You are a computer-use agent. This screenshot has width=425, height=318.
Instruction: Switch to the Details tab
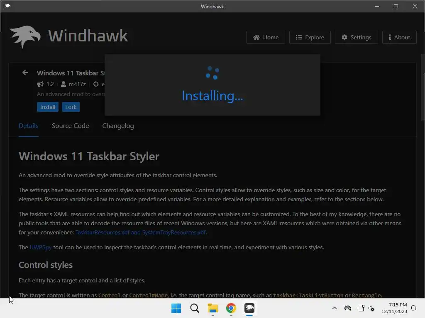(x=29, y=126)
